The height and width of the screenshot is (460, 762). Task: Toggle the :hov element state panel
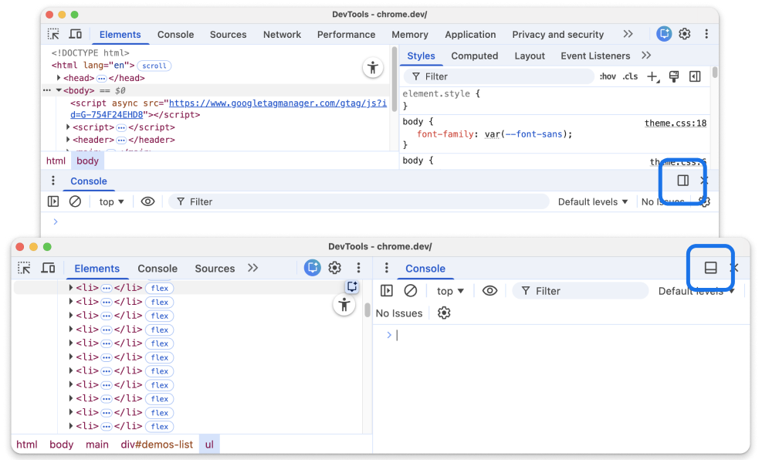point(608,76)
